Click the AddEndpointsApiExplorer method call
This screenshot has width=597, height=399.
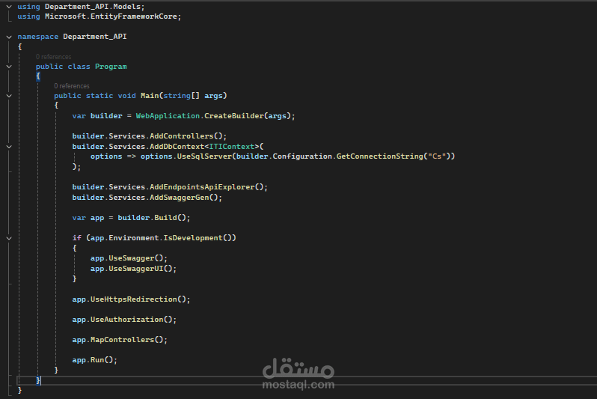tap(202, 186)
